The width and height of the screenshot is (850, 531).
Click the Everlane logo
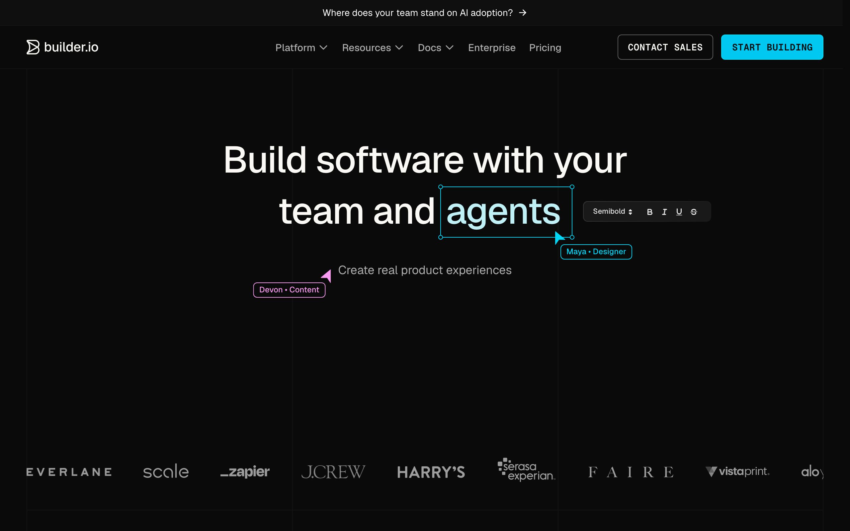69,472
